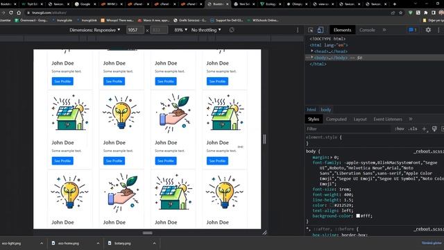Click See Profile under second row light bulb card
Image resolution: width=444 pixels, height=250 pixels.
point(114,160)
